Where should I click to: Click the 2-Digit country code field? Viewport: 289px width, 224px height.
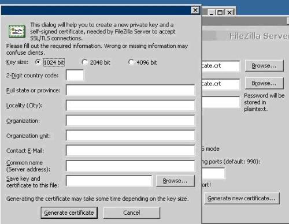click(x=75, y=75)
